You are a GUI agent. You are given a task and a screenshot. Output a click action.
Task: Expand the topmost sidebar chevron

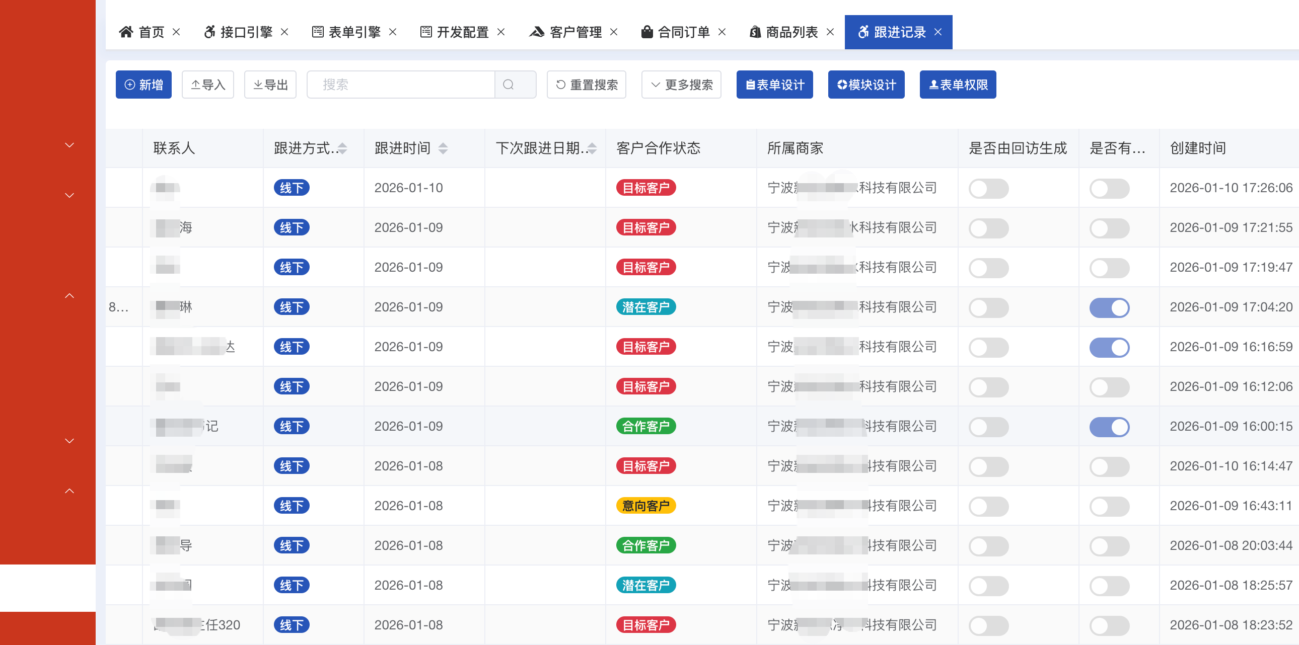click(x=69, y=145)
